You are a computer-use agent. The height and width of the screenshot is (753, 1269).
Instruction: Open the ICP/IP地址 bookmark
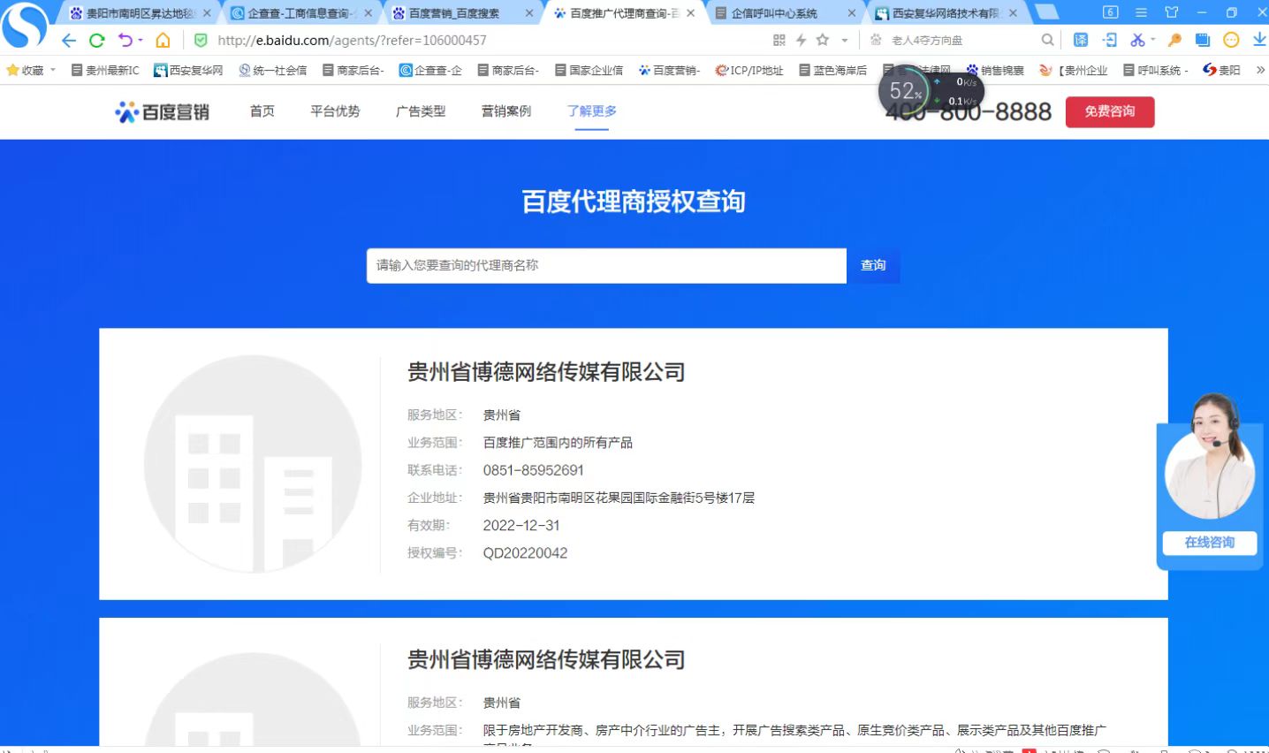click(749, 70)
